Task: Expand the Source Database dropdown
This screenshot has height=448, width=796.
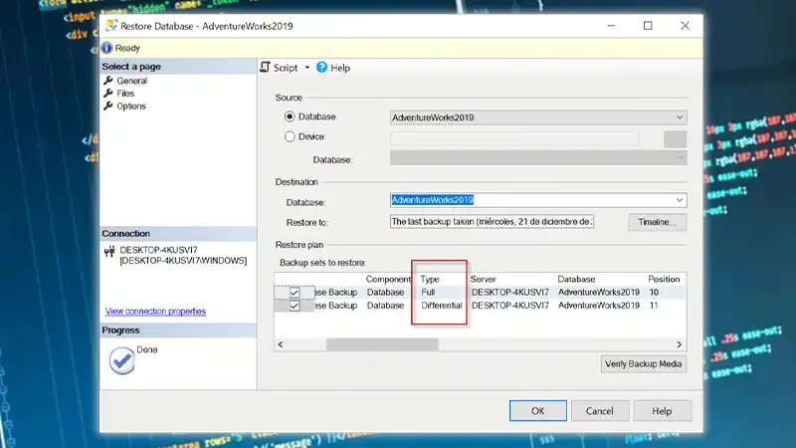Action: point(680,117)
